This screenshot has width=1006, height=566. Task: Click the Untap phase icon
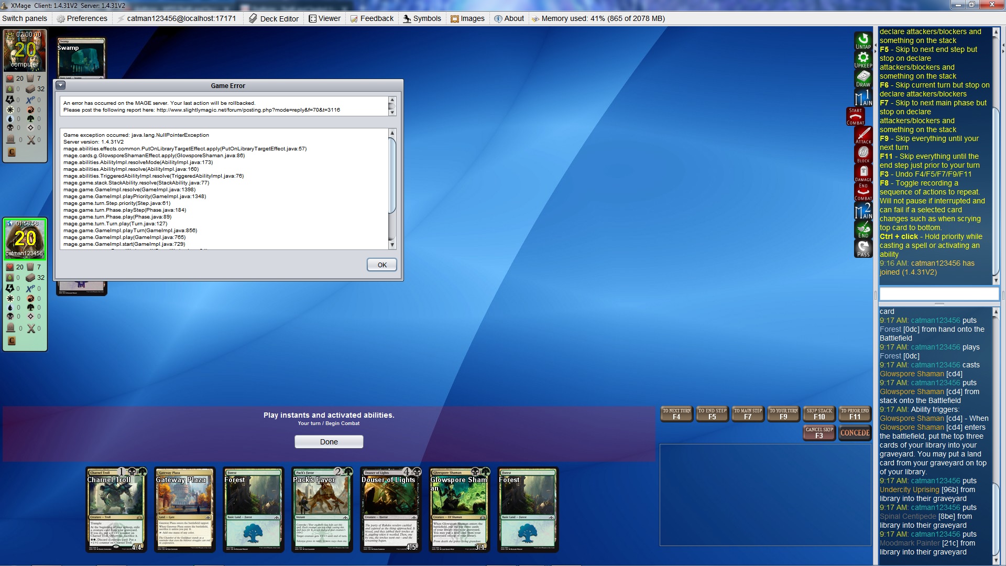coord(863,41)
